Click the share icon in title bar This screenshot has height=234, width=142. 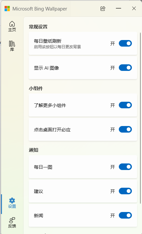coord(103,9)
